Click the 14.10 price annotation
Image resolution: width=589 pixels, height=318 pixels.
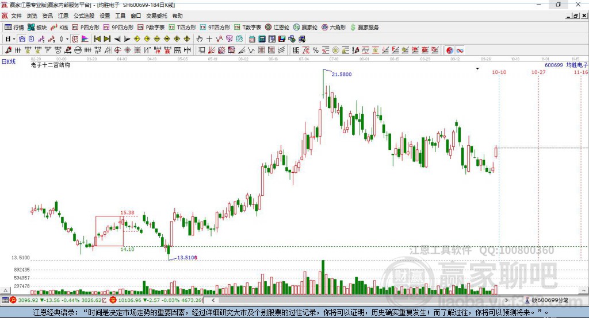[x=127, y=249]
